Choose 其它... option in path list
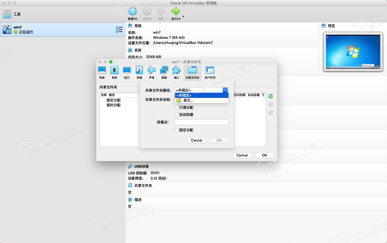The height and width of the screenshot is (243, 387). (x=202, y=100)
